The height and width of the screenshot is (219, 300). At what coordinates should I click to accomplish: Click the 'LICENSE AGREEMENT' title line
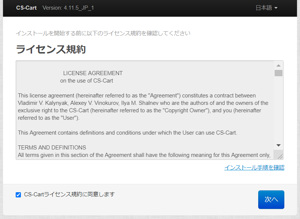tap(93, 73)
